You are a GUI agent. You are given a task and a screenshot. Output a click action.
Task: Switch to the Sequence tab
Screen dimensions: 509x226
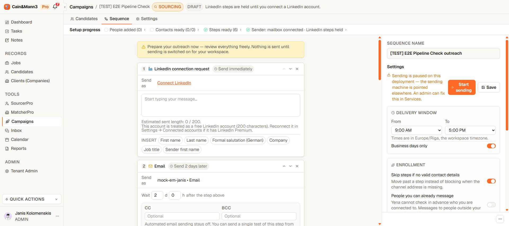(117, 19)
